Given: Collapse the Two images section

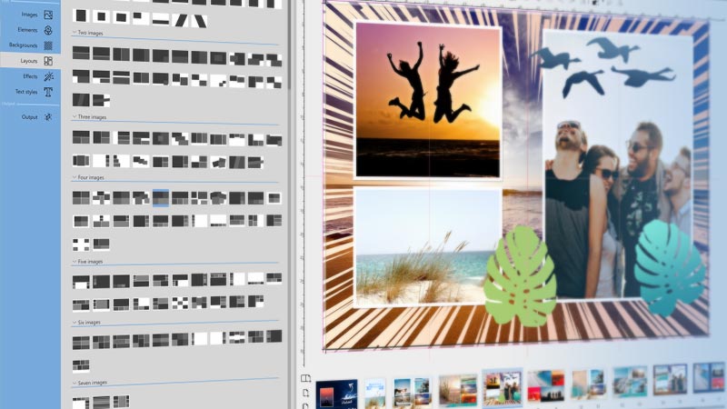Looking at the screenshot, I should point(74,33).
